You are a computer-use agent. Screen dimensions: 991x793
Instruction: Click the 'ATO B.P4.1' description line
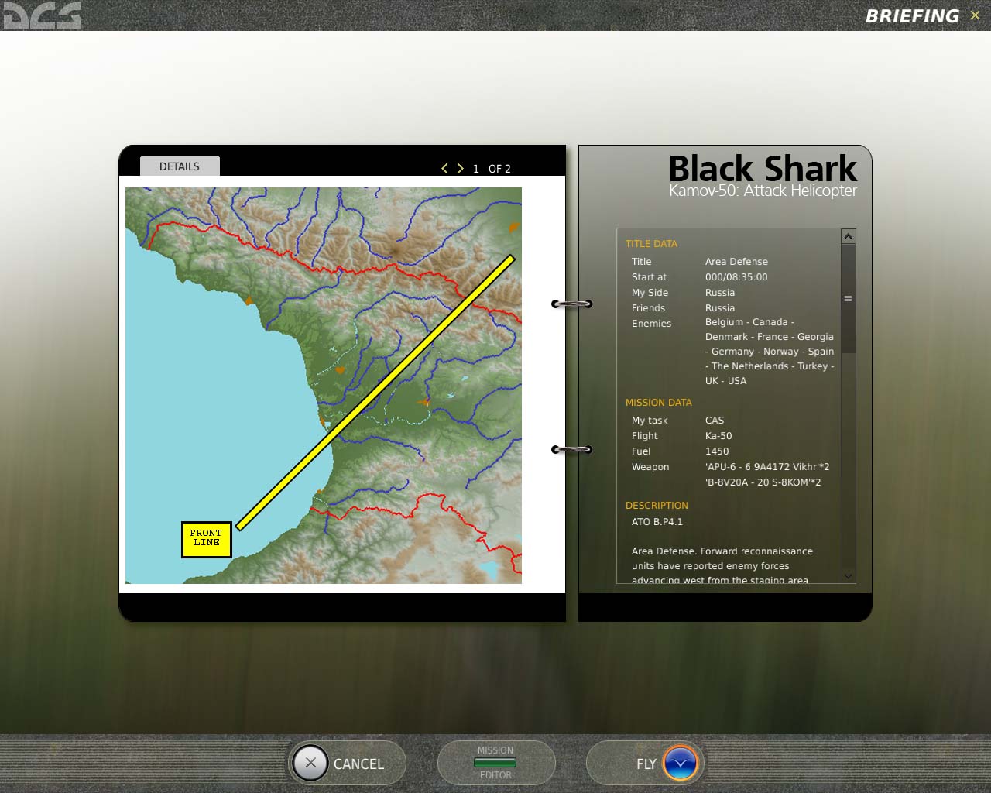click(x=657, y=522)
